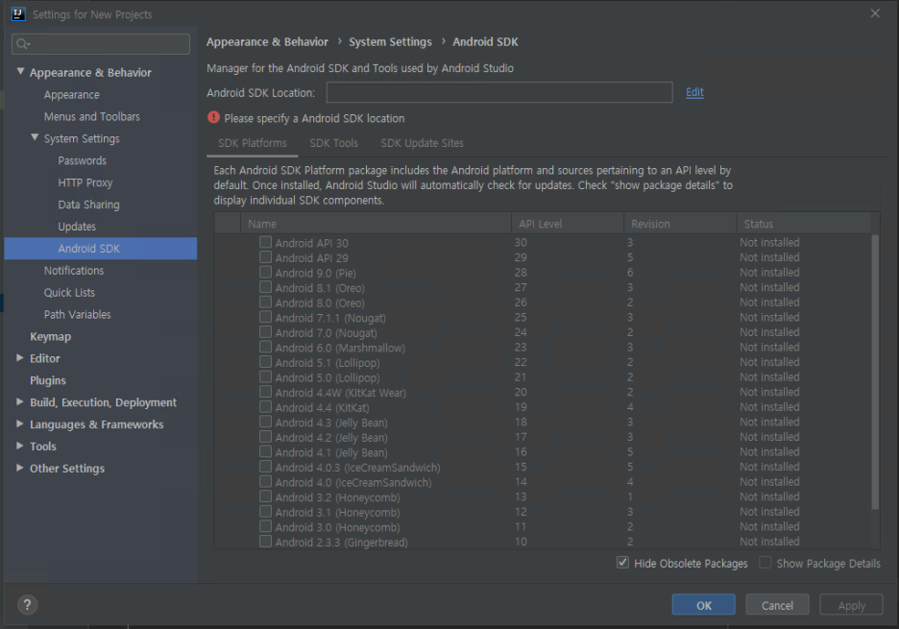Open the Updates settings page

[77, 227]
